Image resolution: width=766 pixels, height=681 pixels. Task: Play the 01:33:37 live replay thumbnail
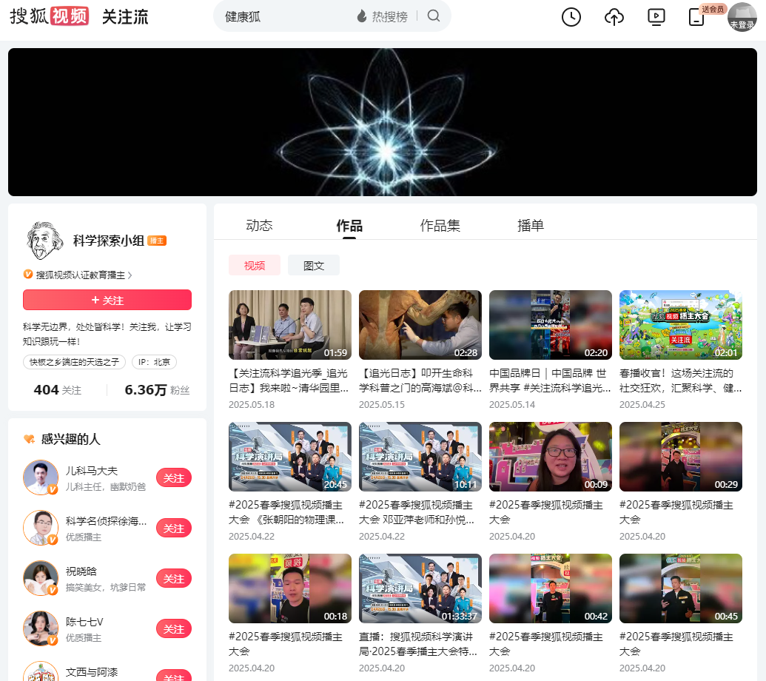coord(420,588)
